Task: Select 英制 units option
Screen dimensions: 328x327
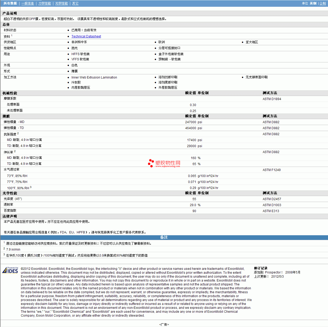Action: [x=313, y=3]
